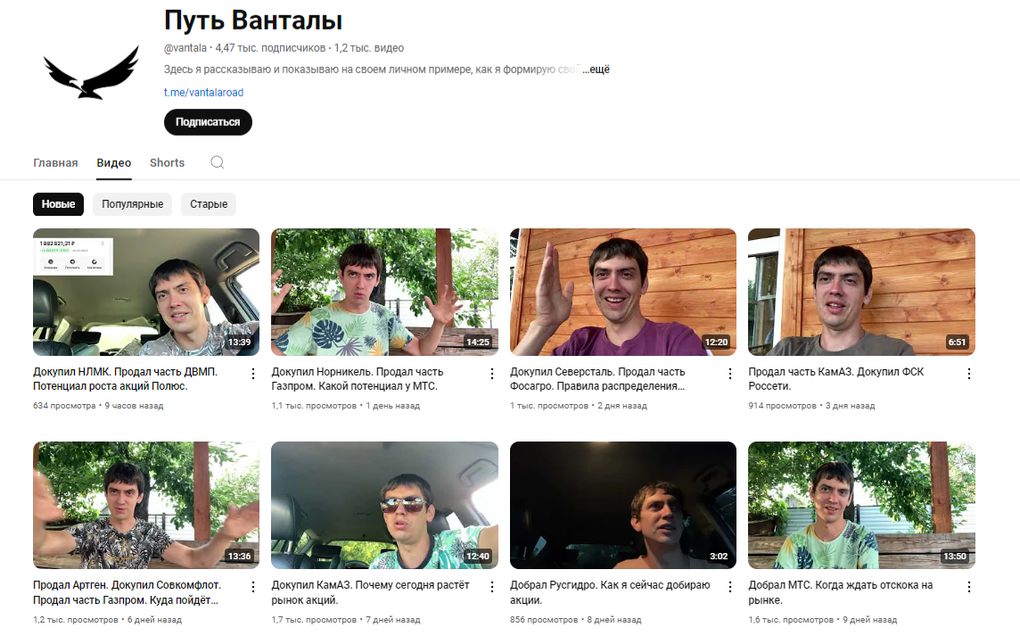The height and width of the screenshot is (644, 1020).
Task: Sort videos by Популярные
Action: pos(133,204)
